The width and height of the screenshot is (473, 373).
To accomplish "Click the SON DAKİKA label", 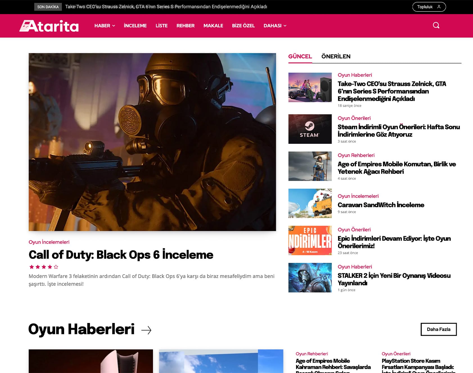I will coord(48,7).
